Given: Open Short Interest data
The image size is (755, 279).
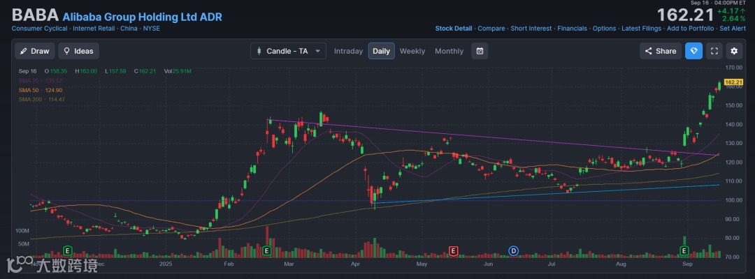Looking at the screenshot, I should tap(531, 29).
